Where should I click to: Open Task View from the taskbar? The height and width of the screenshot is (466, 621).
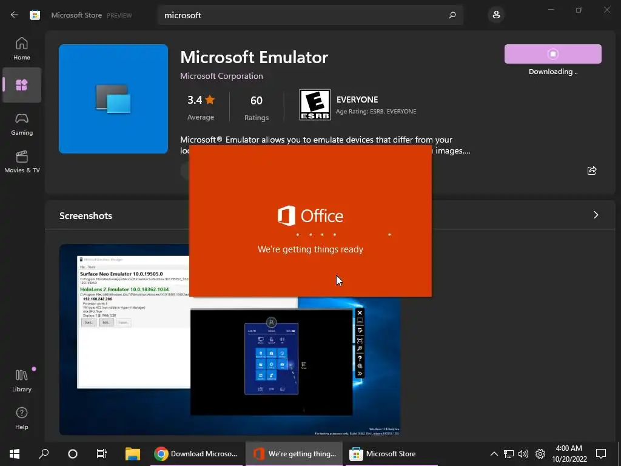pos(102,454)
